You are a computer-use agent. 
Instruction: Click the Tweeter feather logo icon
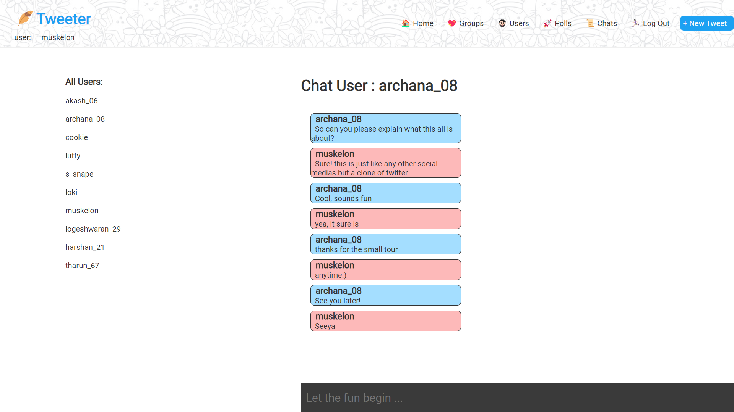tap(25, 18)
